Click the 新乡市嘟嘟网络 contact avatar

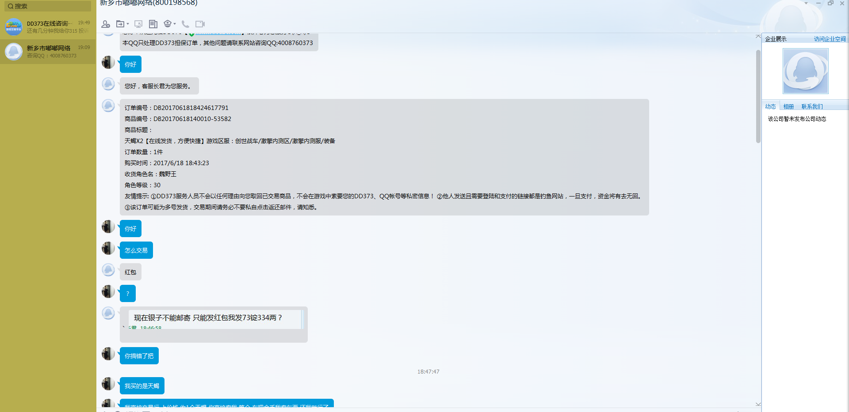pos(14,52)
